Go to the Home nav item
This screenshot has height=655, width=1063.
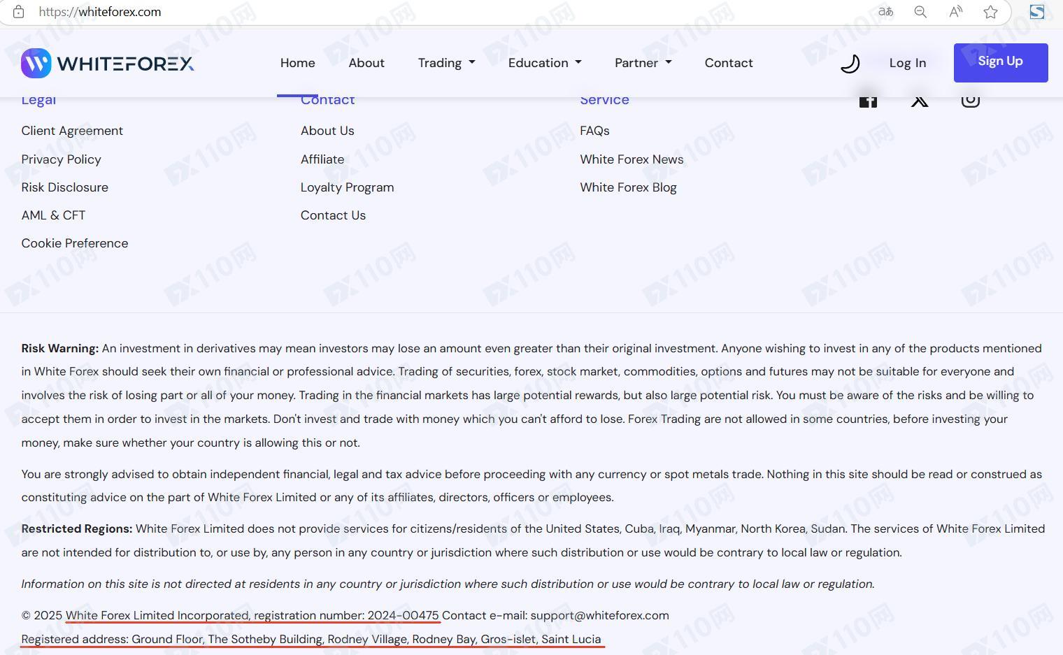[297, 63]
